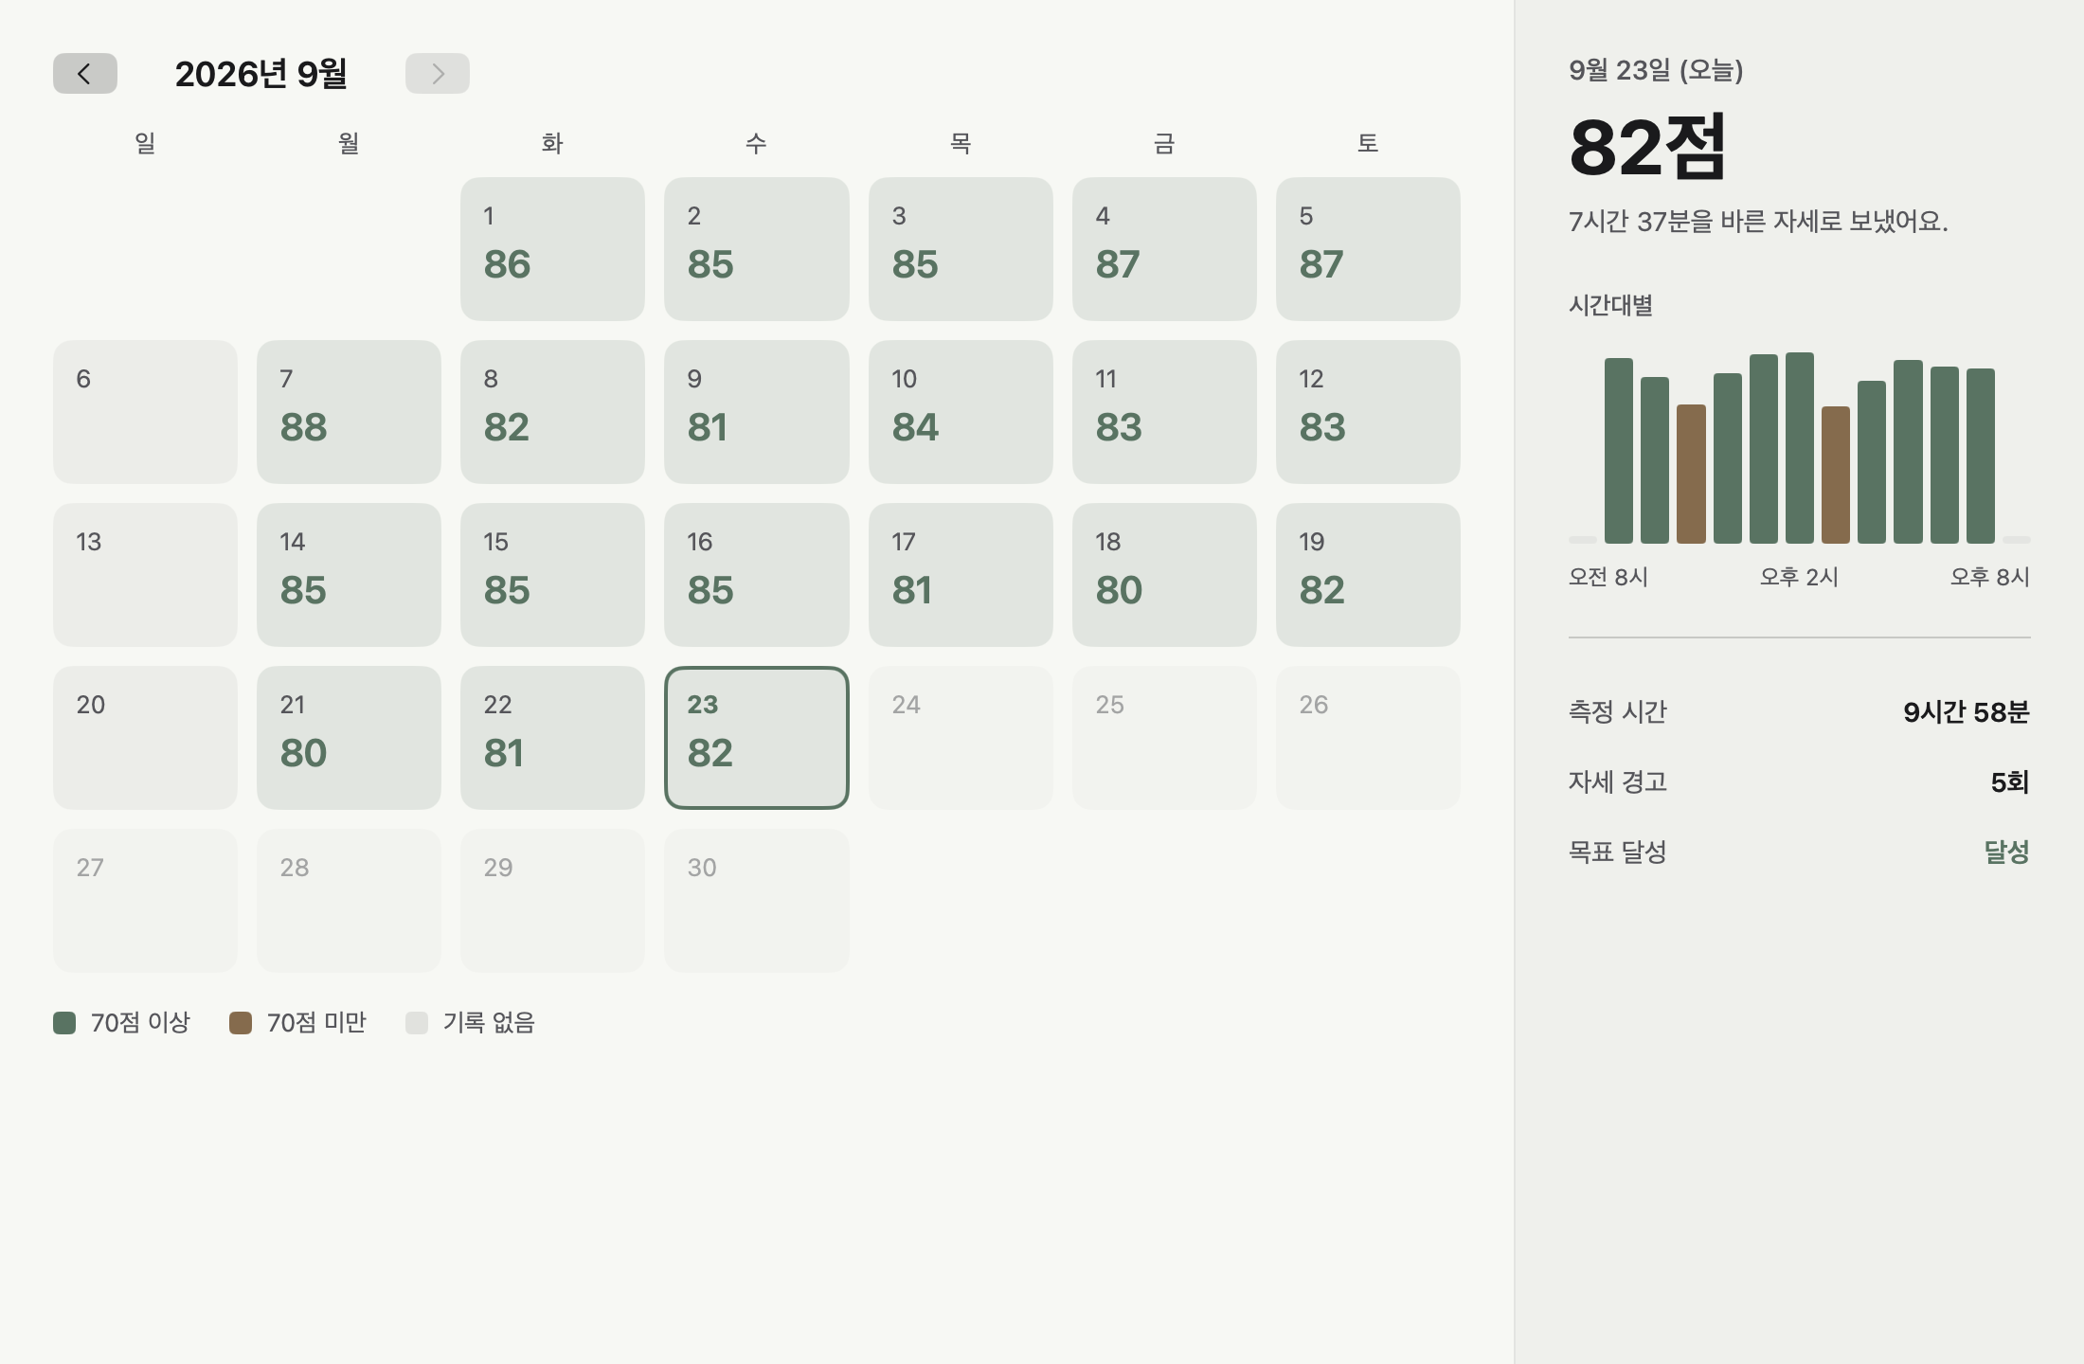The width and height of the screenshot is (2084, 1364).
Task: Click the '9시간 58분' measured time value
Action: tap(1967, 712)
